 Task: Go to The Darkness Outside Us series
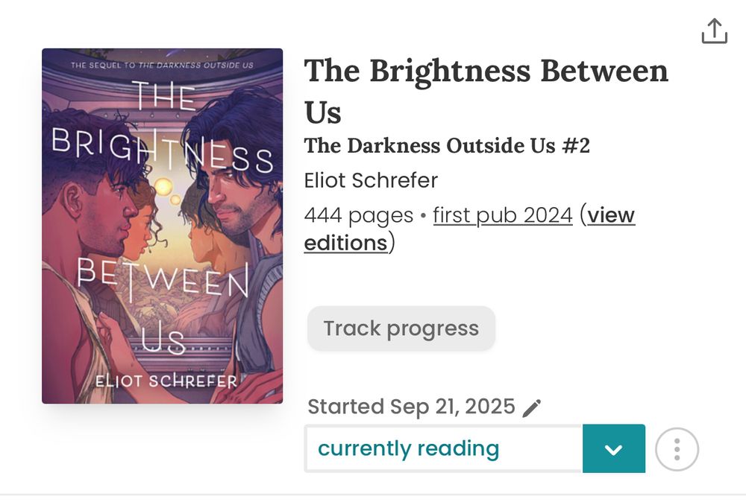447,145
